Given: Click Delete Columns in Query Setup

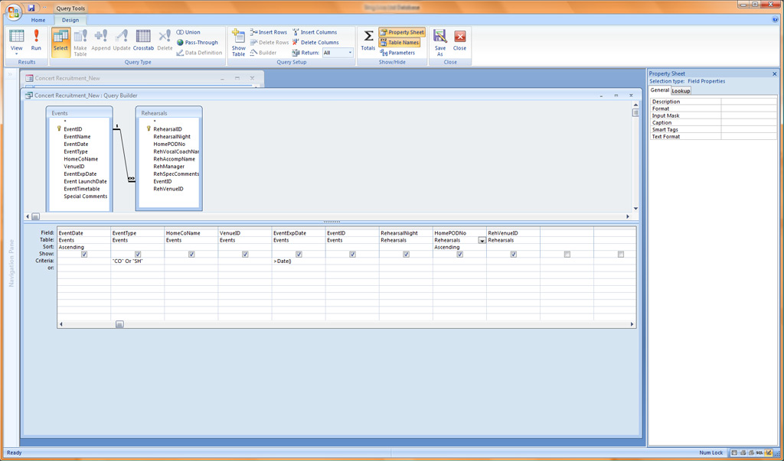Looking at the screenshot, I should tap(315, 43).
